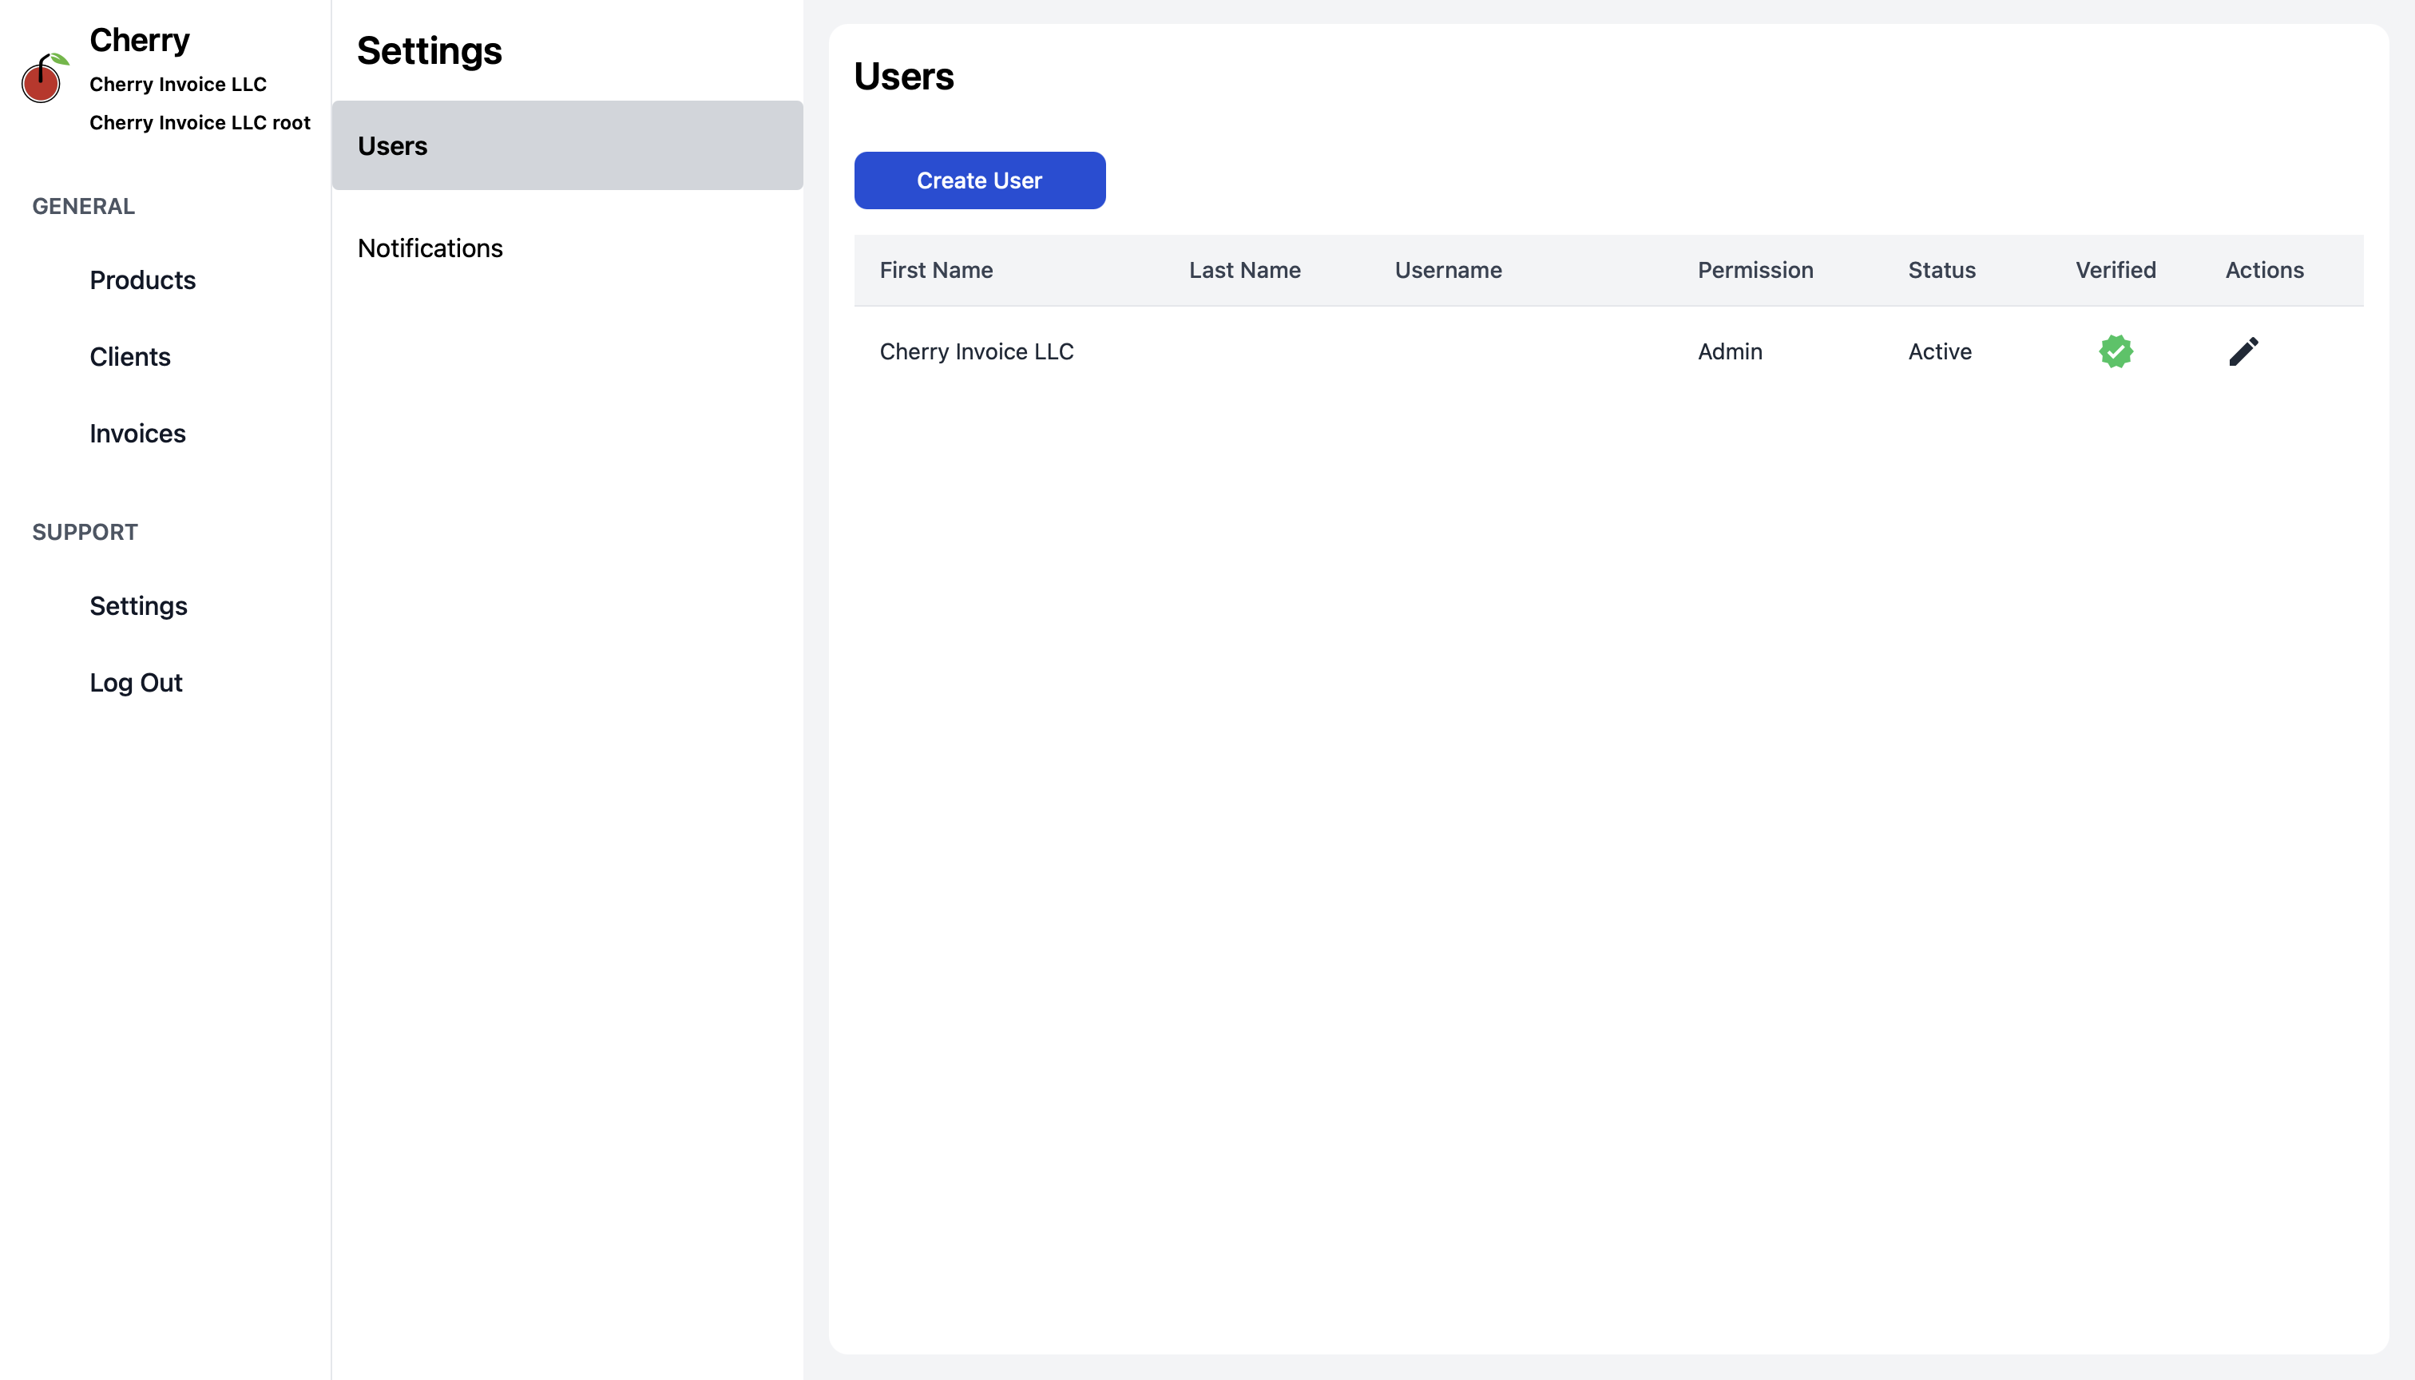Open the Users settings tab
The height and width of the screenshot is (1380, 2415).
click(567, 145)
